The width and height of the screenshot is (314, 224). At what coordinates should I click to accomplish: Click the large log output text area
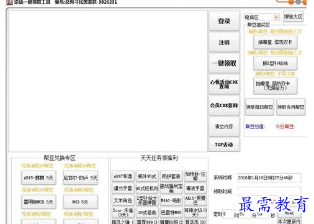point(108,81)
